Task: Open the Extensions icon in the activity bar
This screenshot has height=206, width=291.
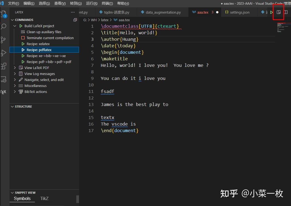Action: [4, 66]
